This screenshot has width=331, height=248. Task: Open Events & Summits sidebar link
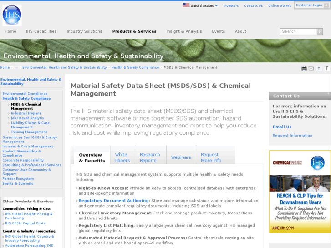18,184
